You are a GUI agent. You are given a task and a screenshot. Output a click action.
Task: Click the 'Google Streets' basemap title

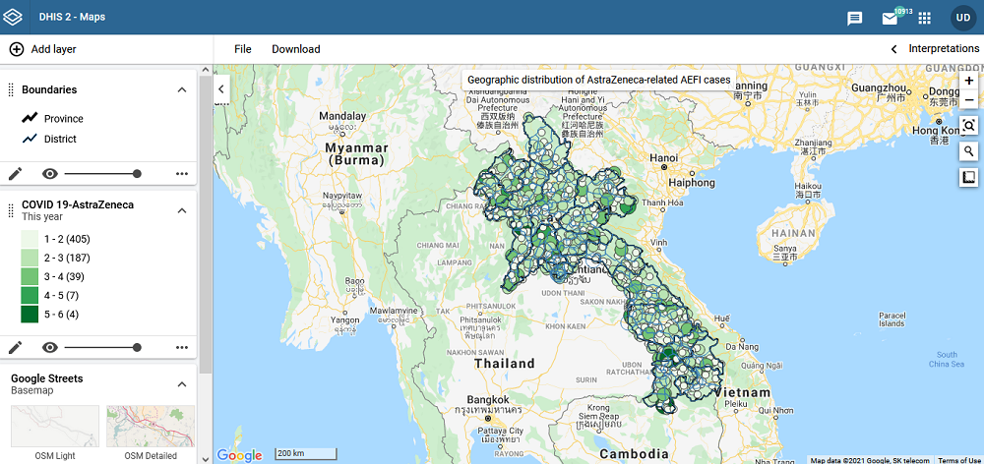(x=47, y=378)
